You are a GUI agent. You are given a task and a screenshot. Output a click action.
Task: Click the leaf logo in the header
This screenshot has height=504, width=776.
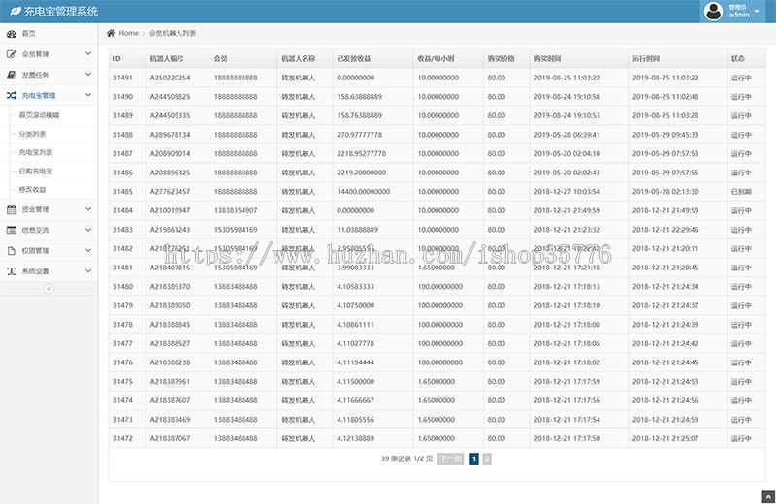(x=14, y=12)
